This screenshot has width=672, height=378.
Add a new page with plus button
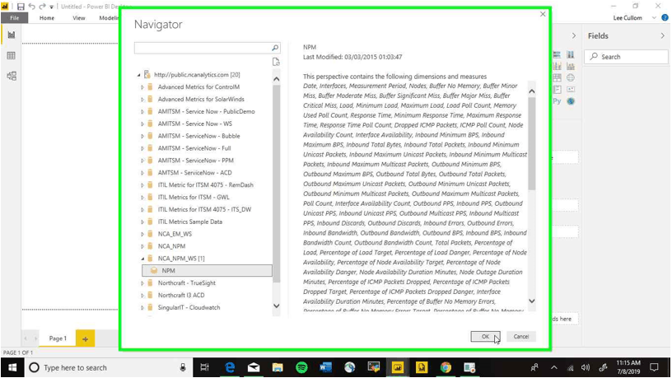click(x=85, y=338)
